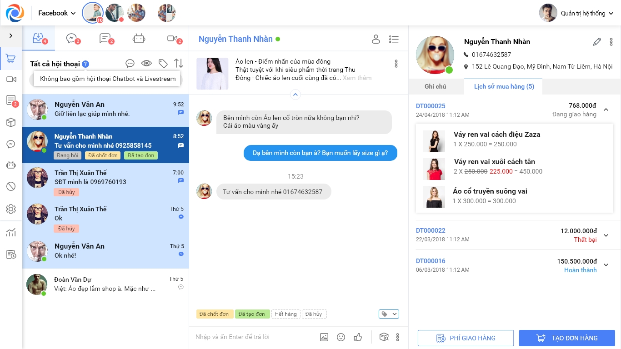Collapse order DT000025 details

click(606, 110)
